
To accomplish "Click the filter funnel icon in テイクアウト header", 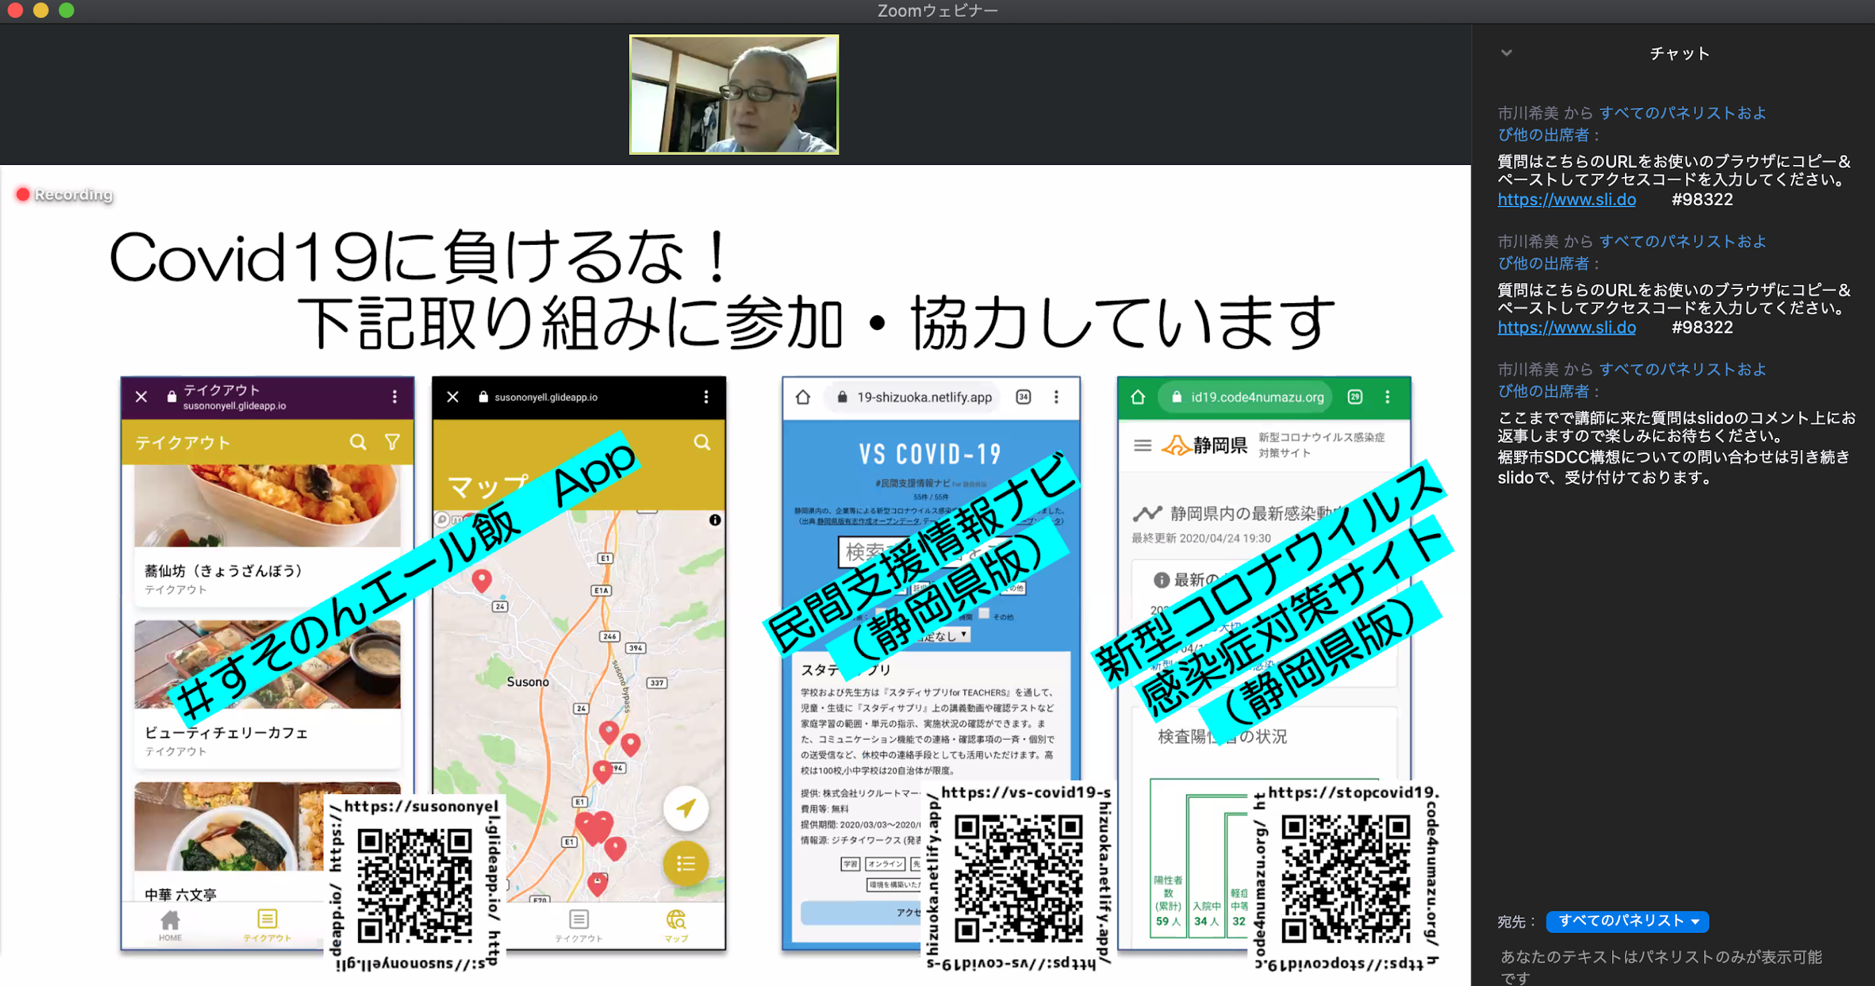I will pyautogui.click(x=392, y=442).
